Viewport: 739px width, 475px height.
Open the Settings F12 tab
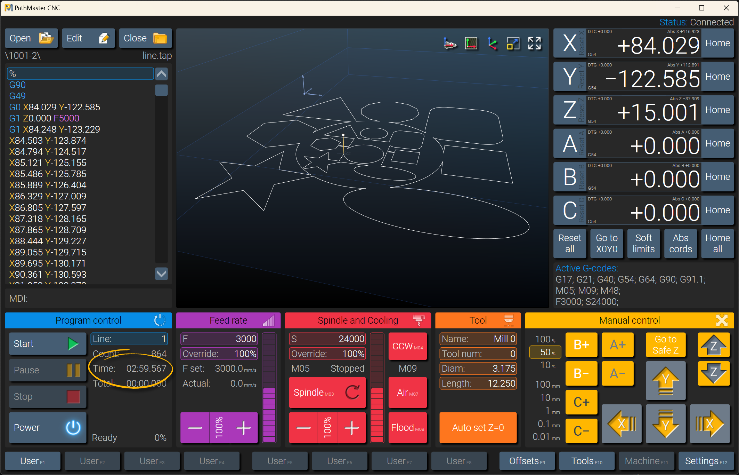706,461
